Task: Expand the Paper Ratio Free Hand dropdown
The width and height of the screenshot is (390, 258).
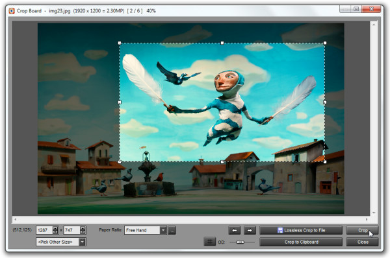Action: [163, 230]
